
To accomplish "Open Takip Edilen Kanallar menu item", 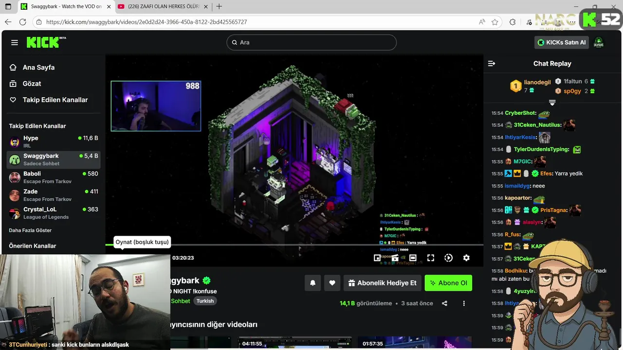I will pos(49,100).
